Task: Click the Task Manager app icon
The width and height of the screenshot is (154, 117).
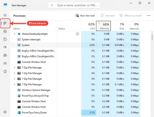Action: pos(5,5)
